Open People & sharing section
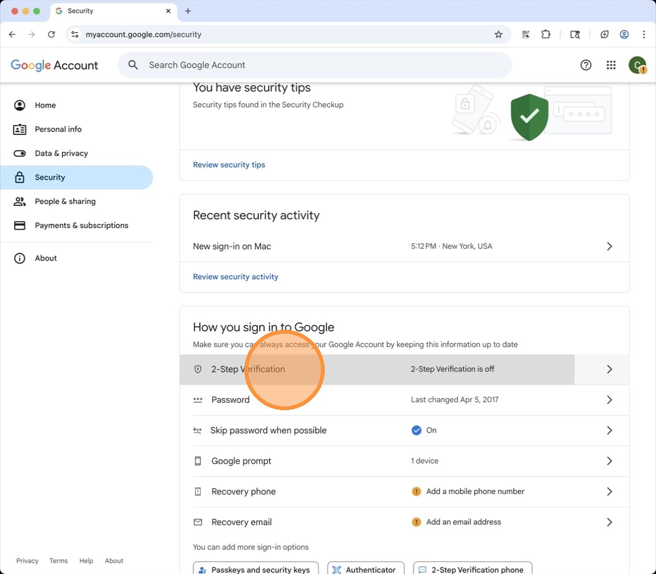Viewport: 656px width, 574px height. click(x=77, y=202)
